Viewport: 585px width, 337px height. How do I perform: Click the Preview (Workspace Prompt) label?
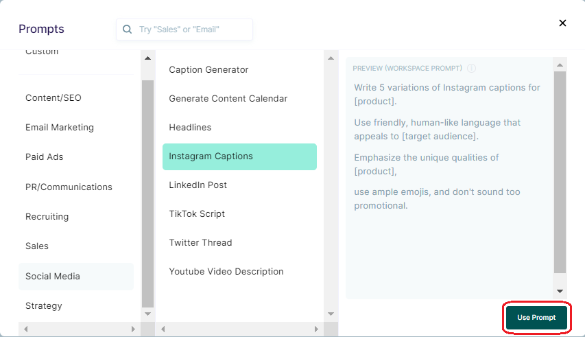pyautogui.click(x=407, y=69)
